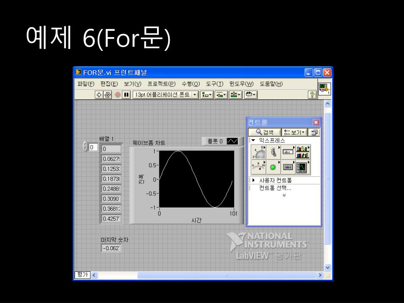Click the x-axis maximum value 101
The width and height of the screenshot is (404, 303).
(x=234, y=213)
